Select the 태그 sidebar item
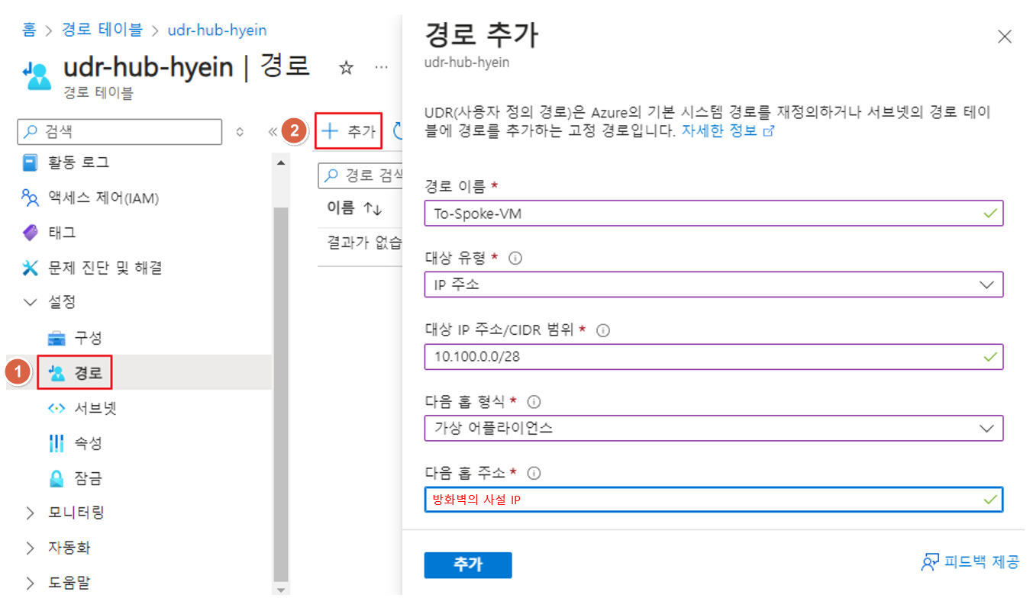 (x=62, y=233)
